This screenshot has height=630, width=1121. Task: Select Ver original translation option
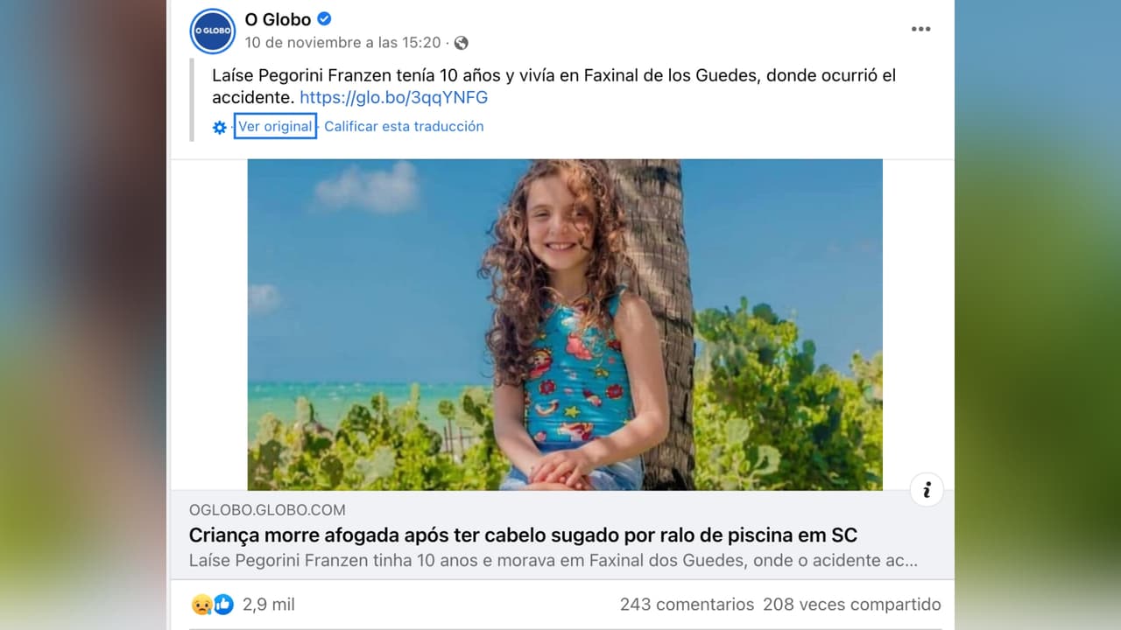[275, 126]
